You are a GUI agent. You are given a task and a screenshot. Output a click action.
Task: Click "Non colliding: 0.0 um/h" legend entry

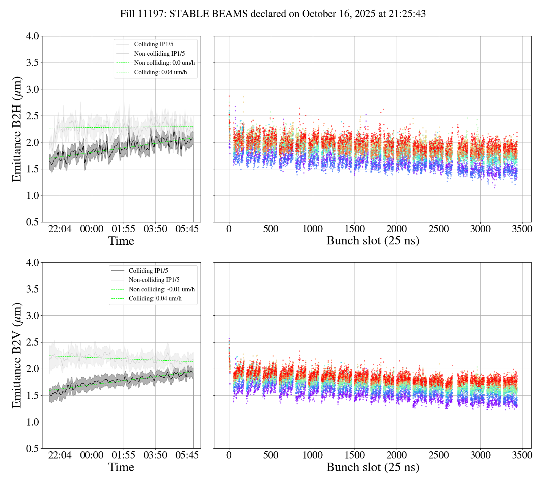167,63
